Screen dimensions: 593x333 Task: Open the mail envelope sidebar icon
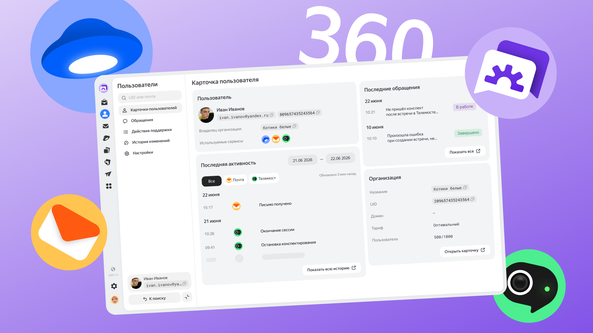point(106,126)
